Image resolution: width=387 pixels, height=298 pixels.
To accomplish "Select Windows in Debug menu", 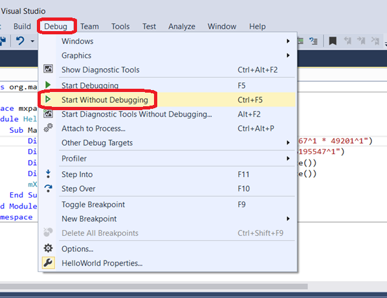I will [x=167, y=41].
